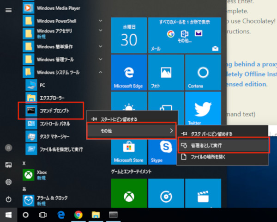
Task: Open the Cortana tile
Action: (204, 74)
